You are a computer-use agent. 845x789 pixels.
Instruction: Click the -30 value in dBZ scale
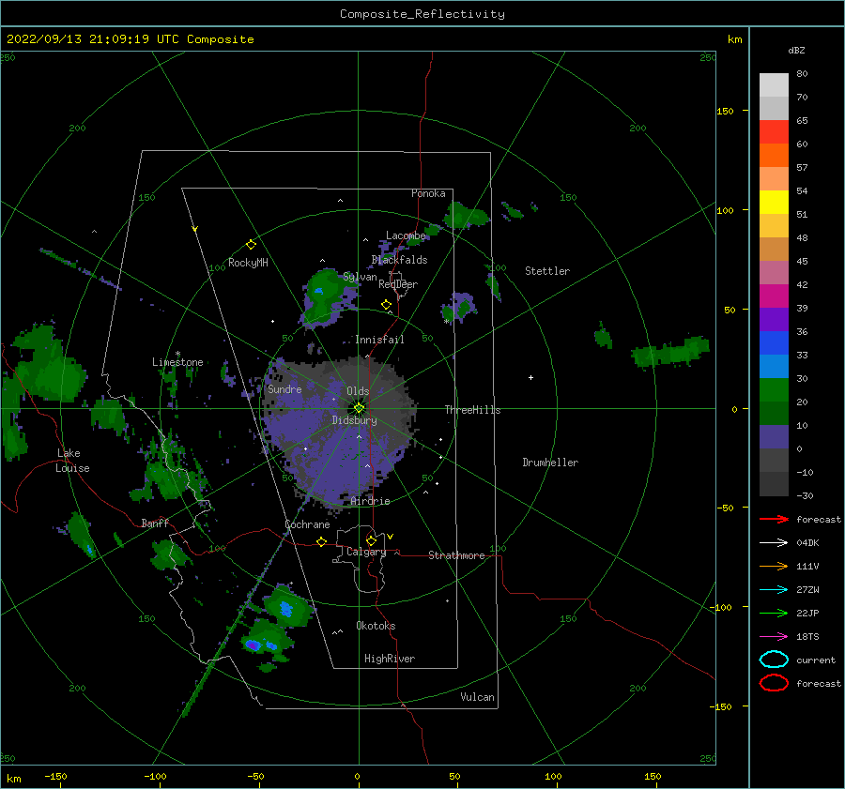pyautogui.click(x=805, y=495)
